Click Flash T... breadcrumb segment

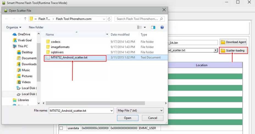44,19
